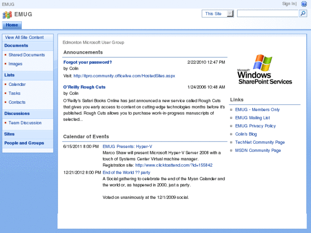Open View All Site Content
Viewport: 311px width, 233px height.
coord(24,38)
